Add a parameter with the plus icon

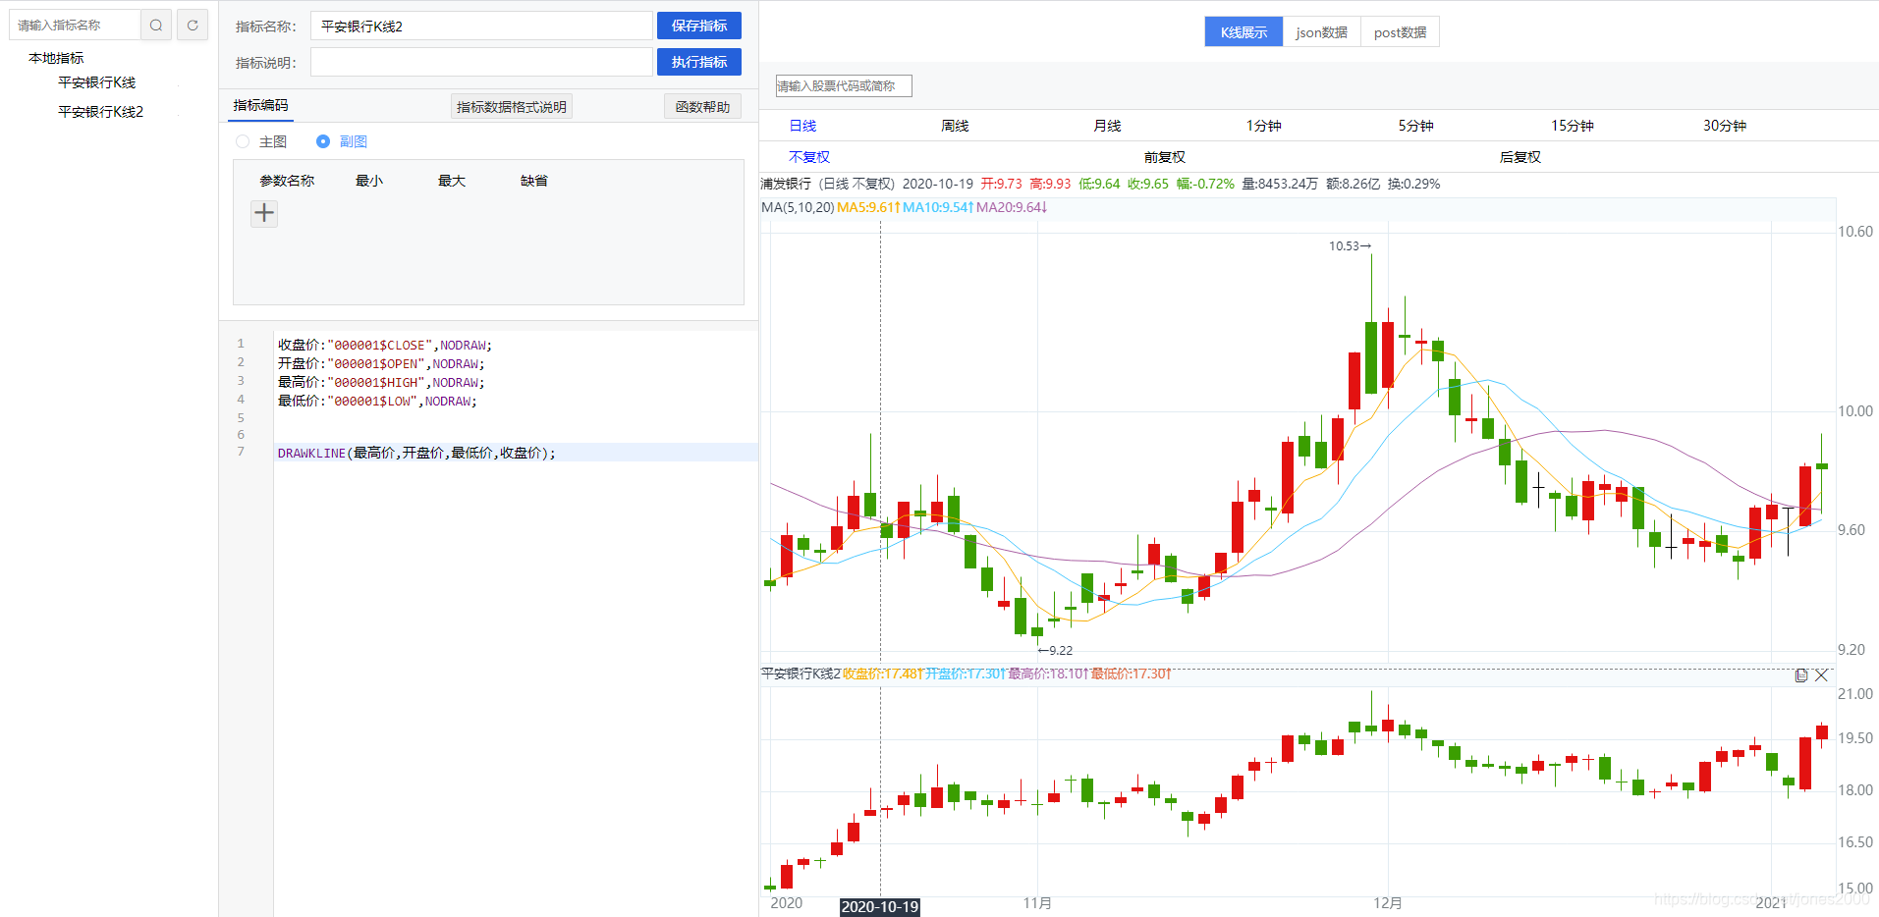click(x=264, y=213)
